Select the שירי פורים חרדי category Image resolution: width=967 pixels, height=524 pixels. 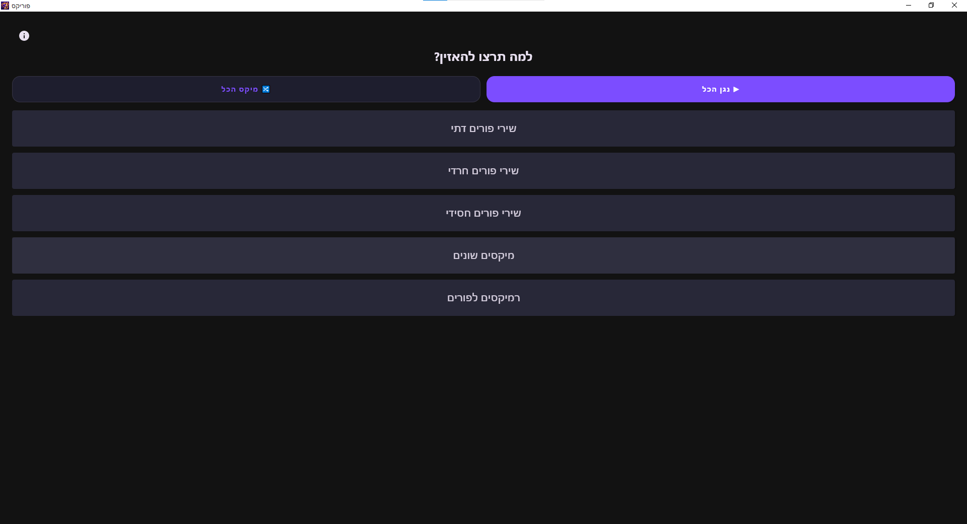pos(483,171)
